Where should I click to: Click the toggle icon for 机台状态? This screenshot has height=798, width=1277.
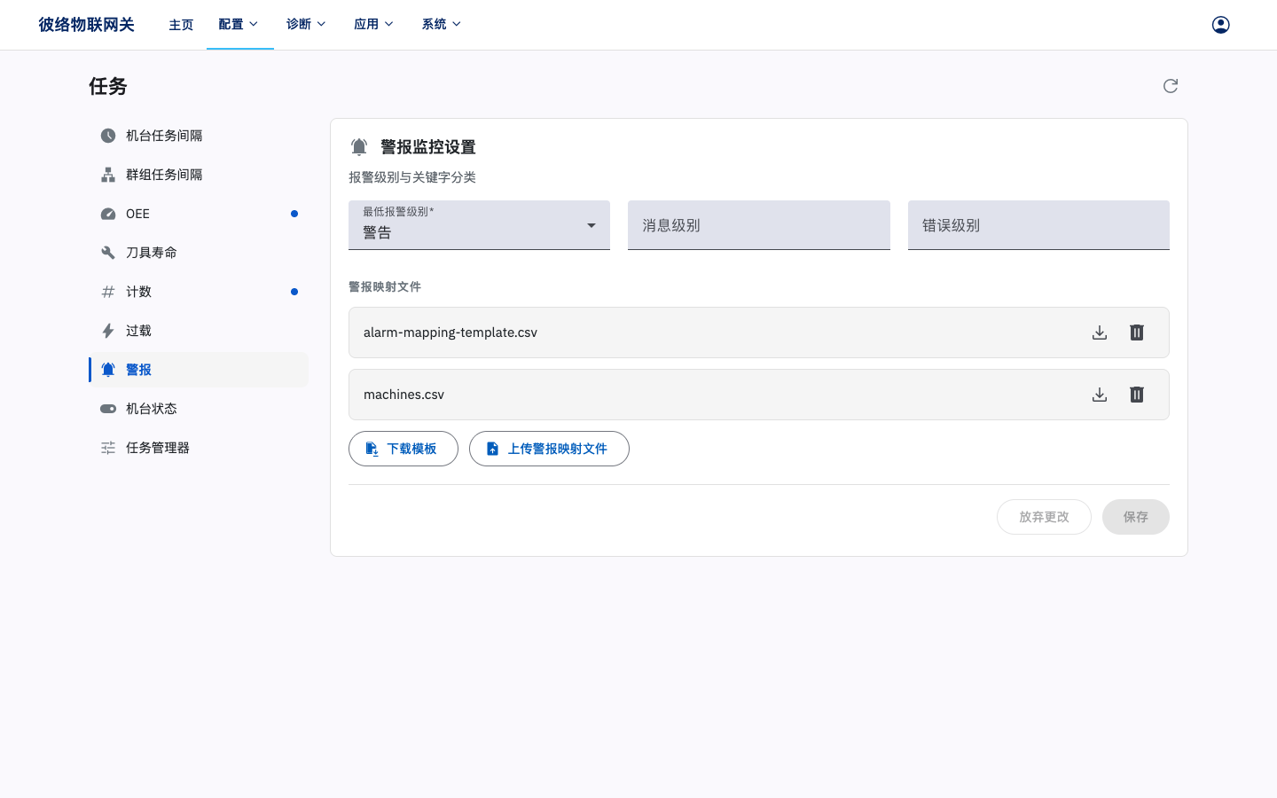108,409
